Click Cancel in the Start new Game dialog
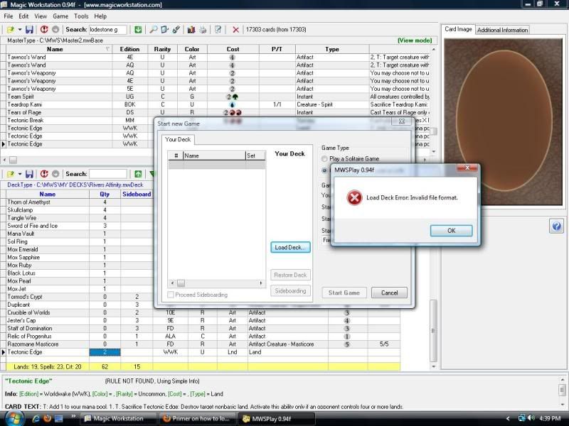569x426 pixels. pos(389,293)
